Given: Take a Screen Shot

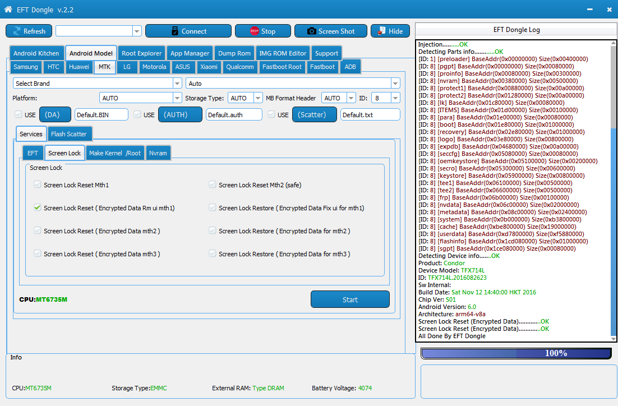Looking at the screenshot, I should (331, 31).
